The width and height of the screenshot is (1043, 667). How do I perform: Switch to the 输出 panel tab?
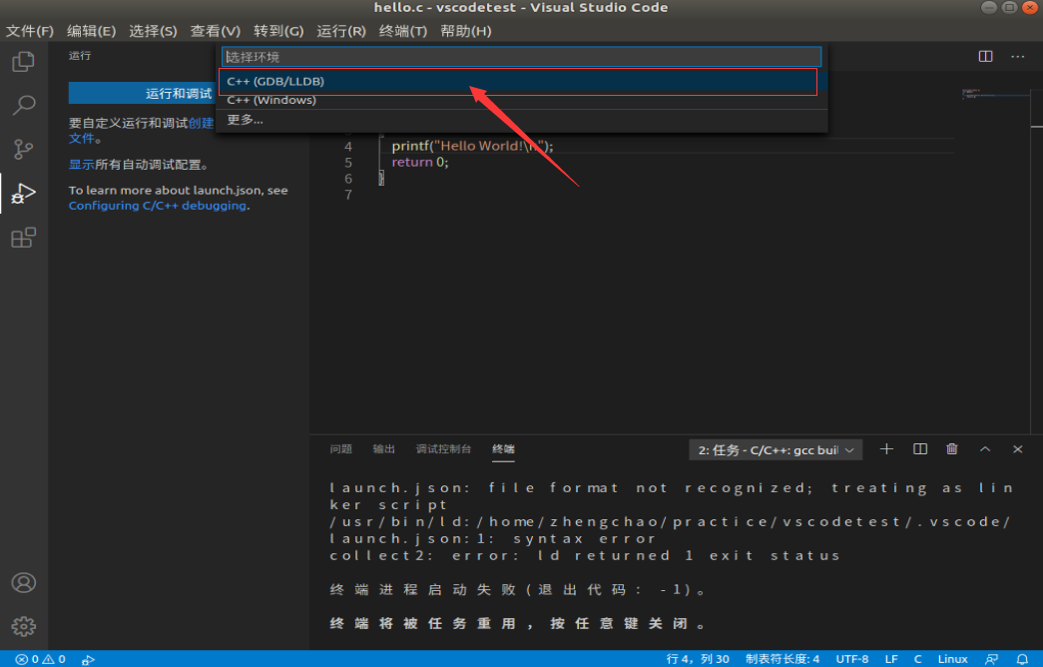[x=384, y=449]
